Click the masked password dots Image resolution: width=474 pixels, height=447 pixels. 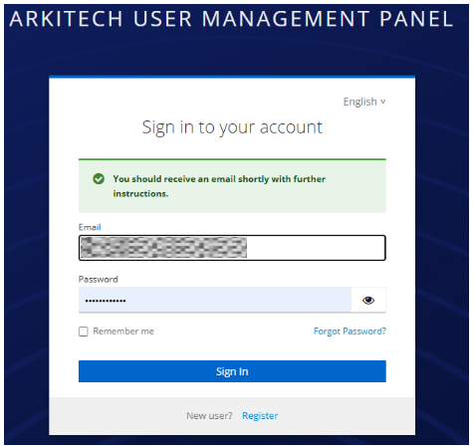(x=106, y=301)
